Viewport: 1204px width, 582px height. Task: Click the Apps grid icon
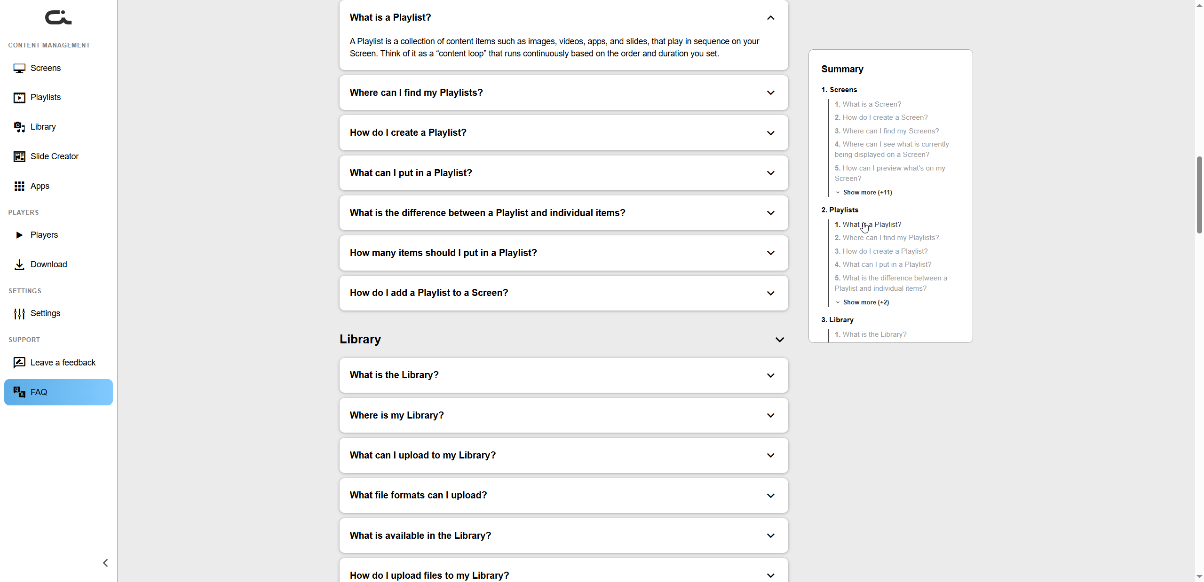pos(19,186)
